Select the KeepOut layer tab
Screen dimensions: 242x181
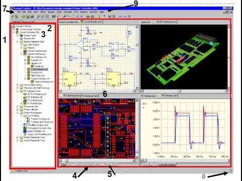click(91, 164)
